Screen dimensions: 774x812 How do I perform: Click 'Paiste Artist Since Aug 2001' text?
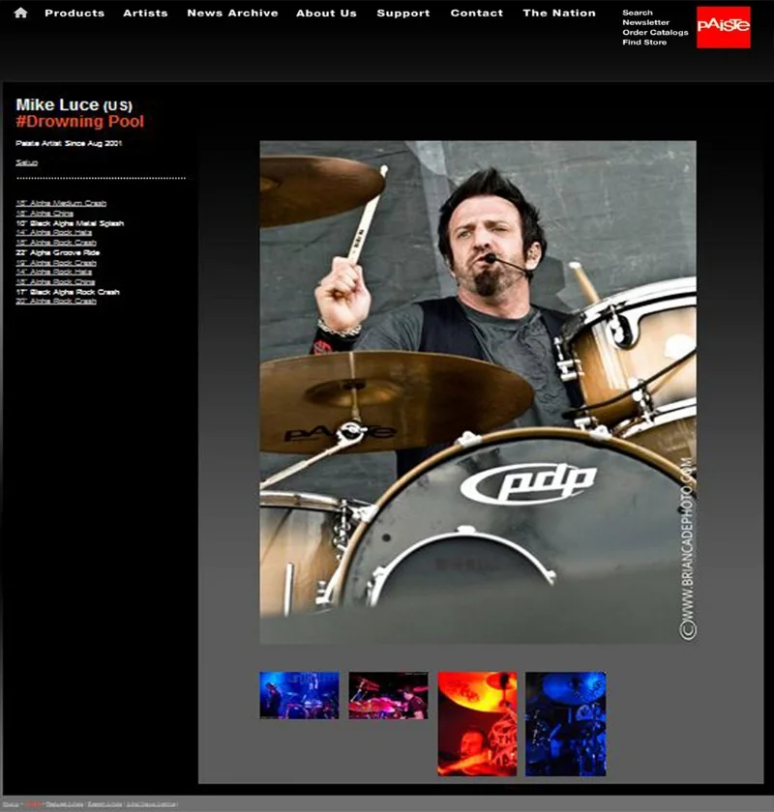[69, 143]
